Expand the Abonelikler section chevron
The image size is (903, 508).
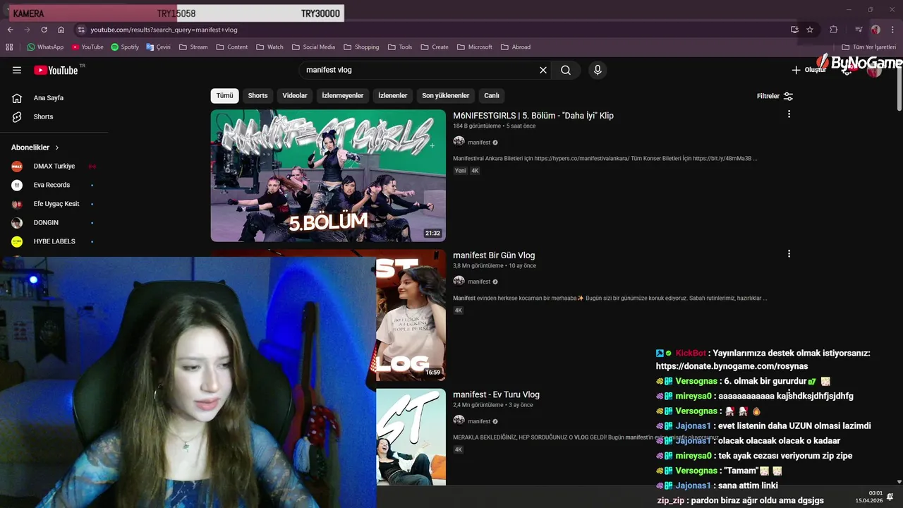57,147
